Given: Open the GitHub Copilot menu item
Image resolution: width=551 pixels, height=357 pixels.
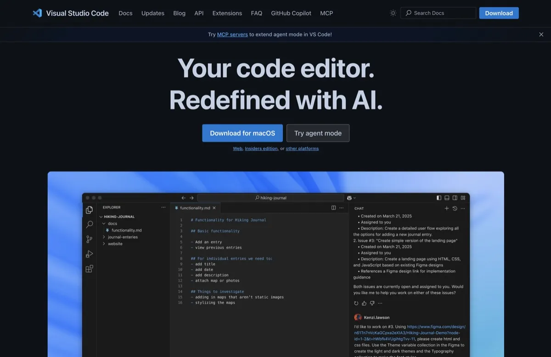Looking at the screenshot, I should coord(291,13).
